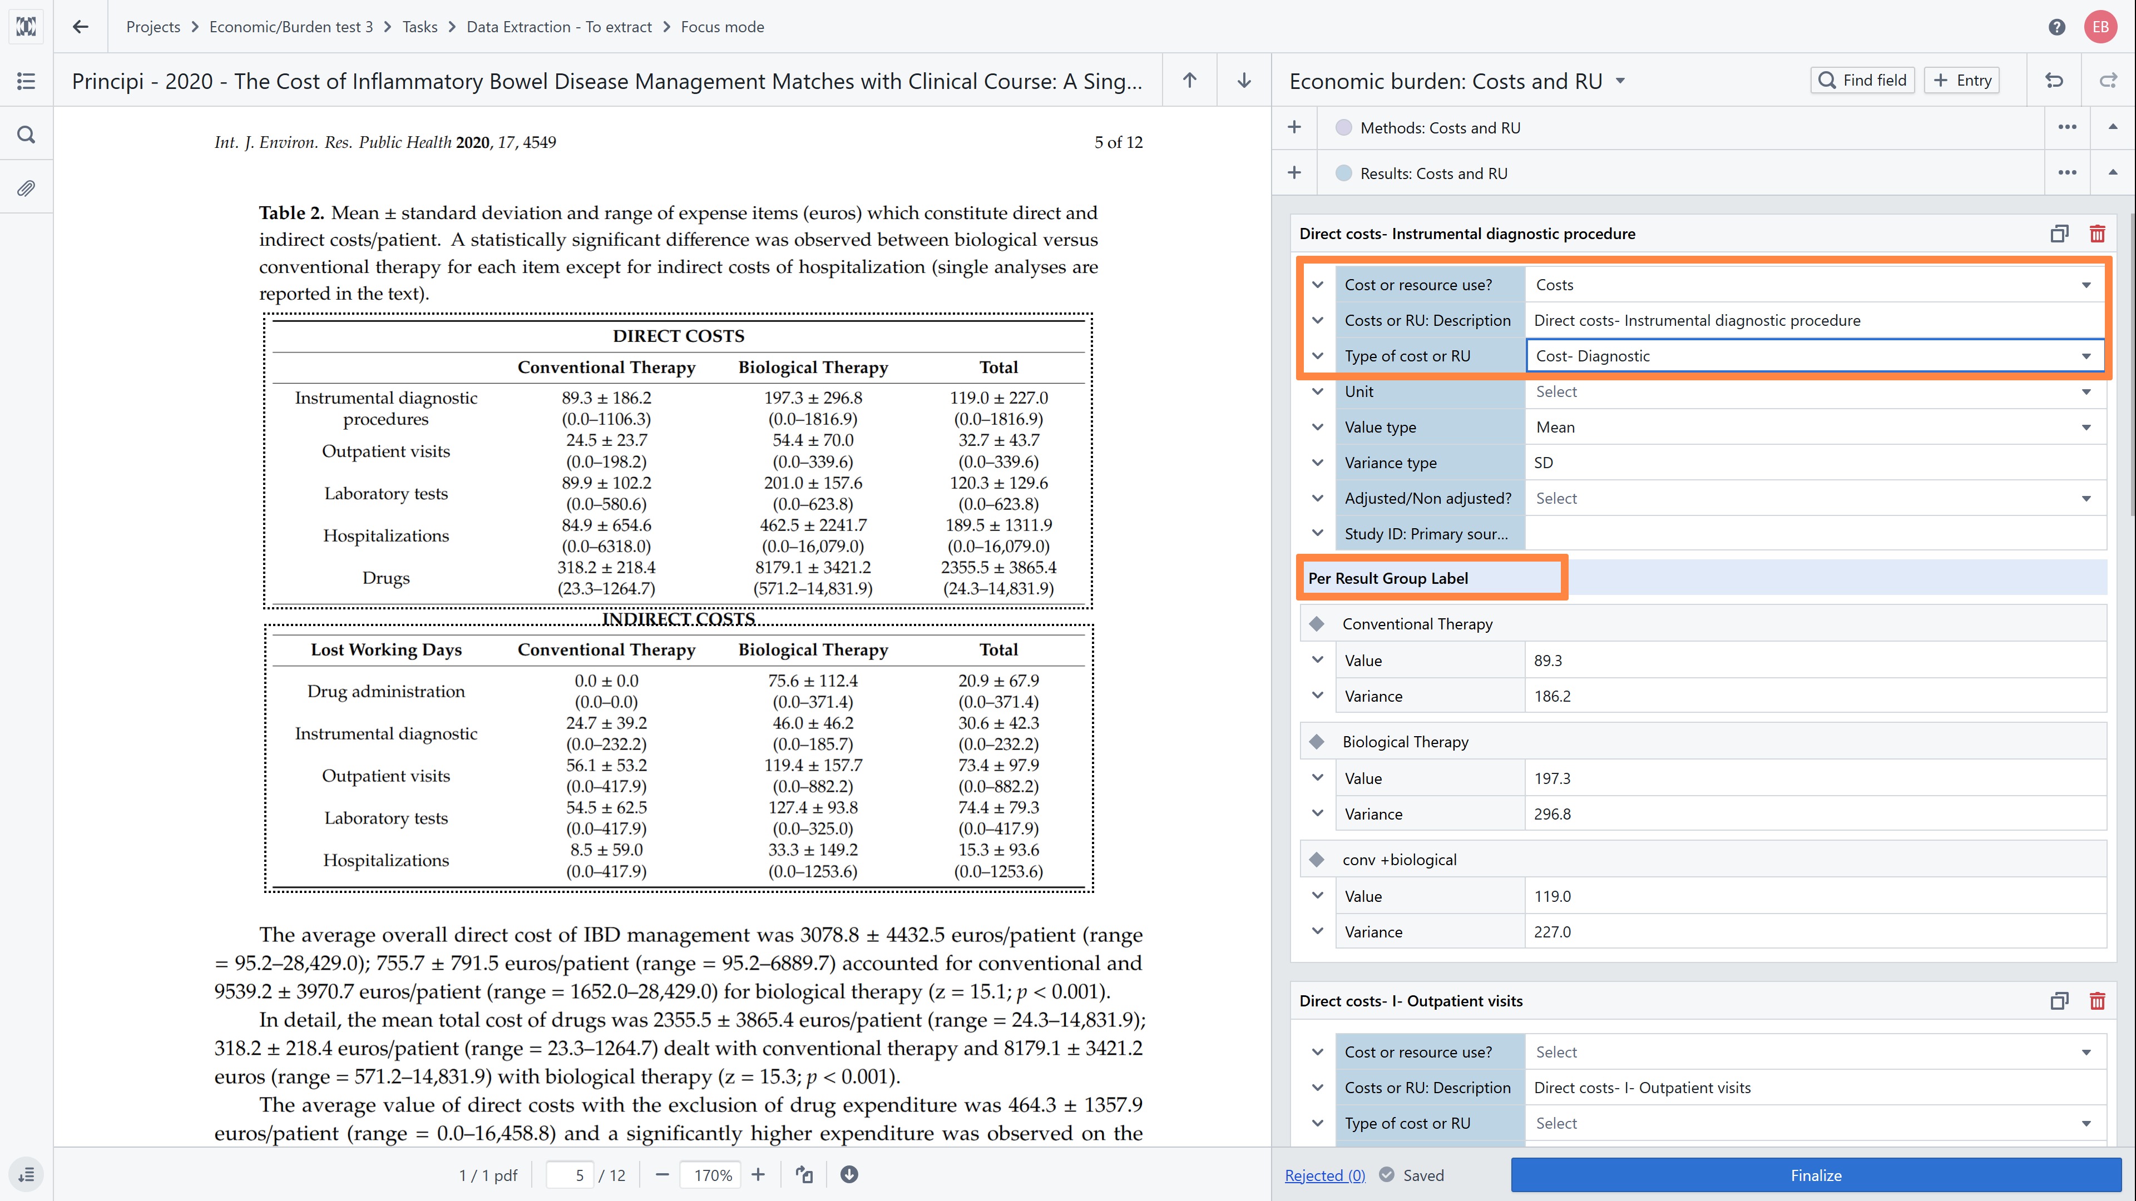Expand the Conventional Therapy Value chevron

pyautogui.click(x=1318, y=661)
